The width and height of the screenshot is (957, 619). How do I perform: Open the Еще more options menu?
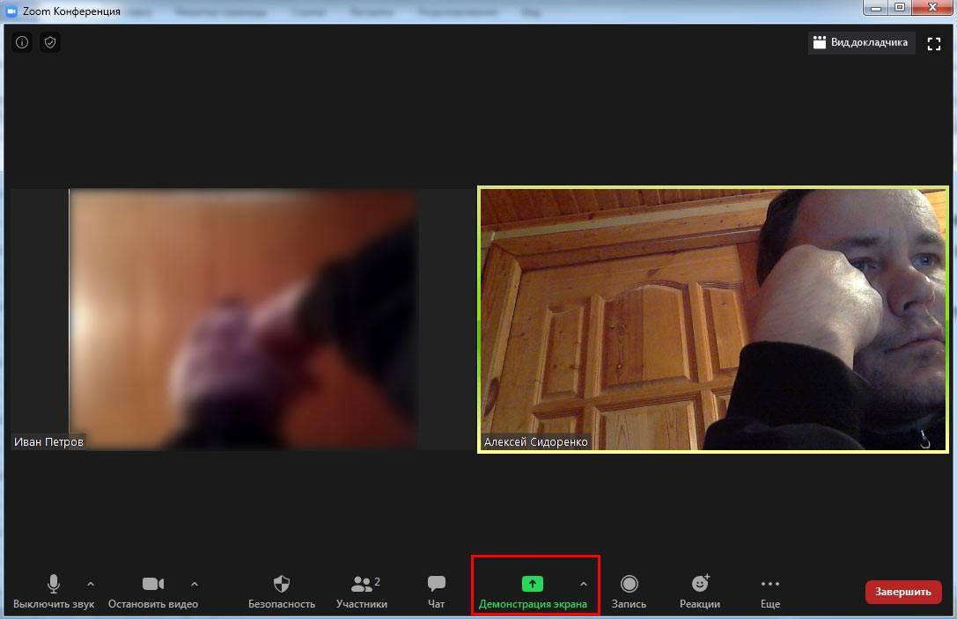[770, 592]
